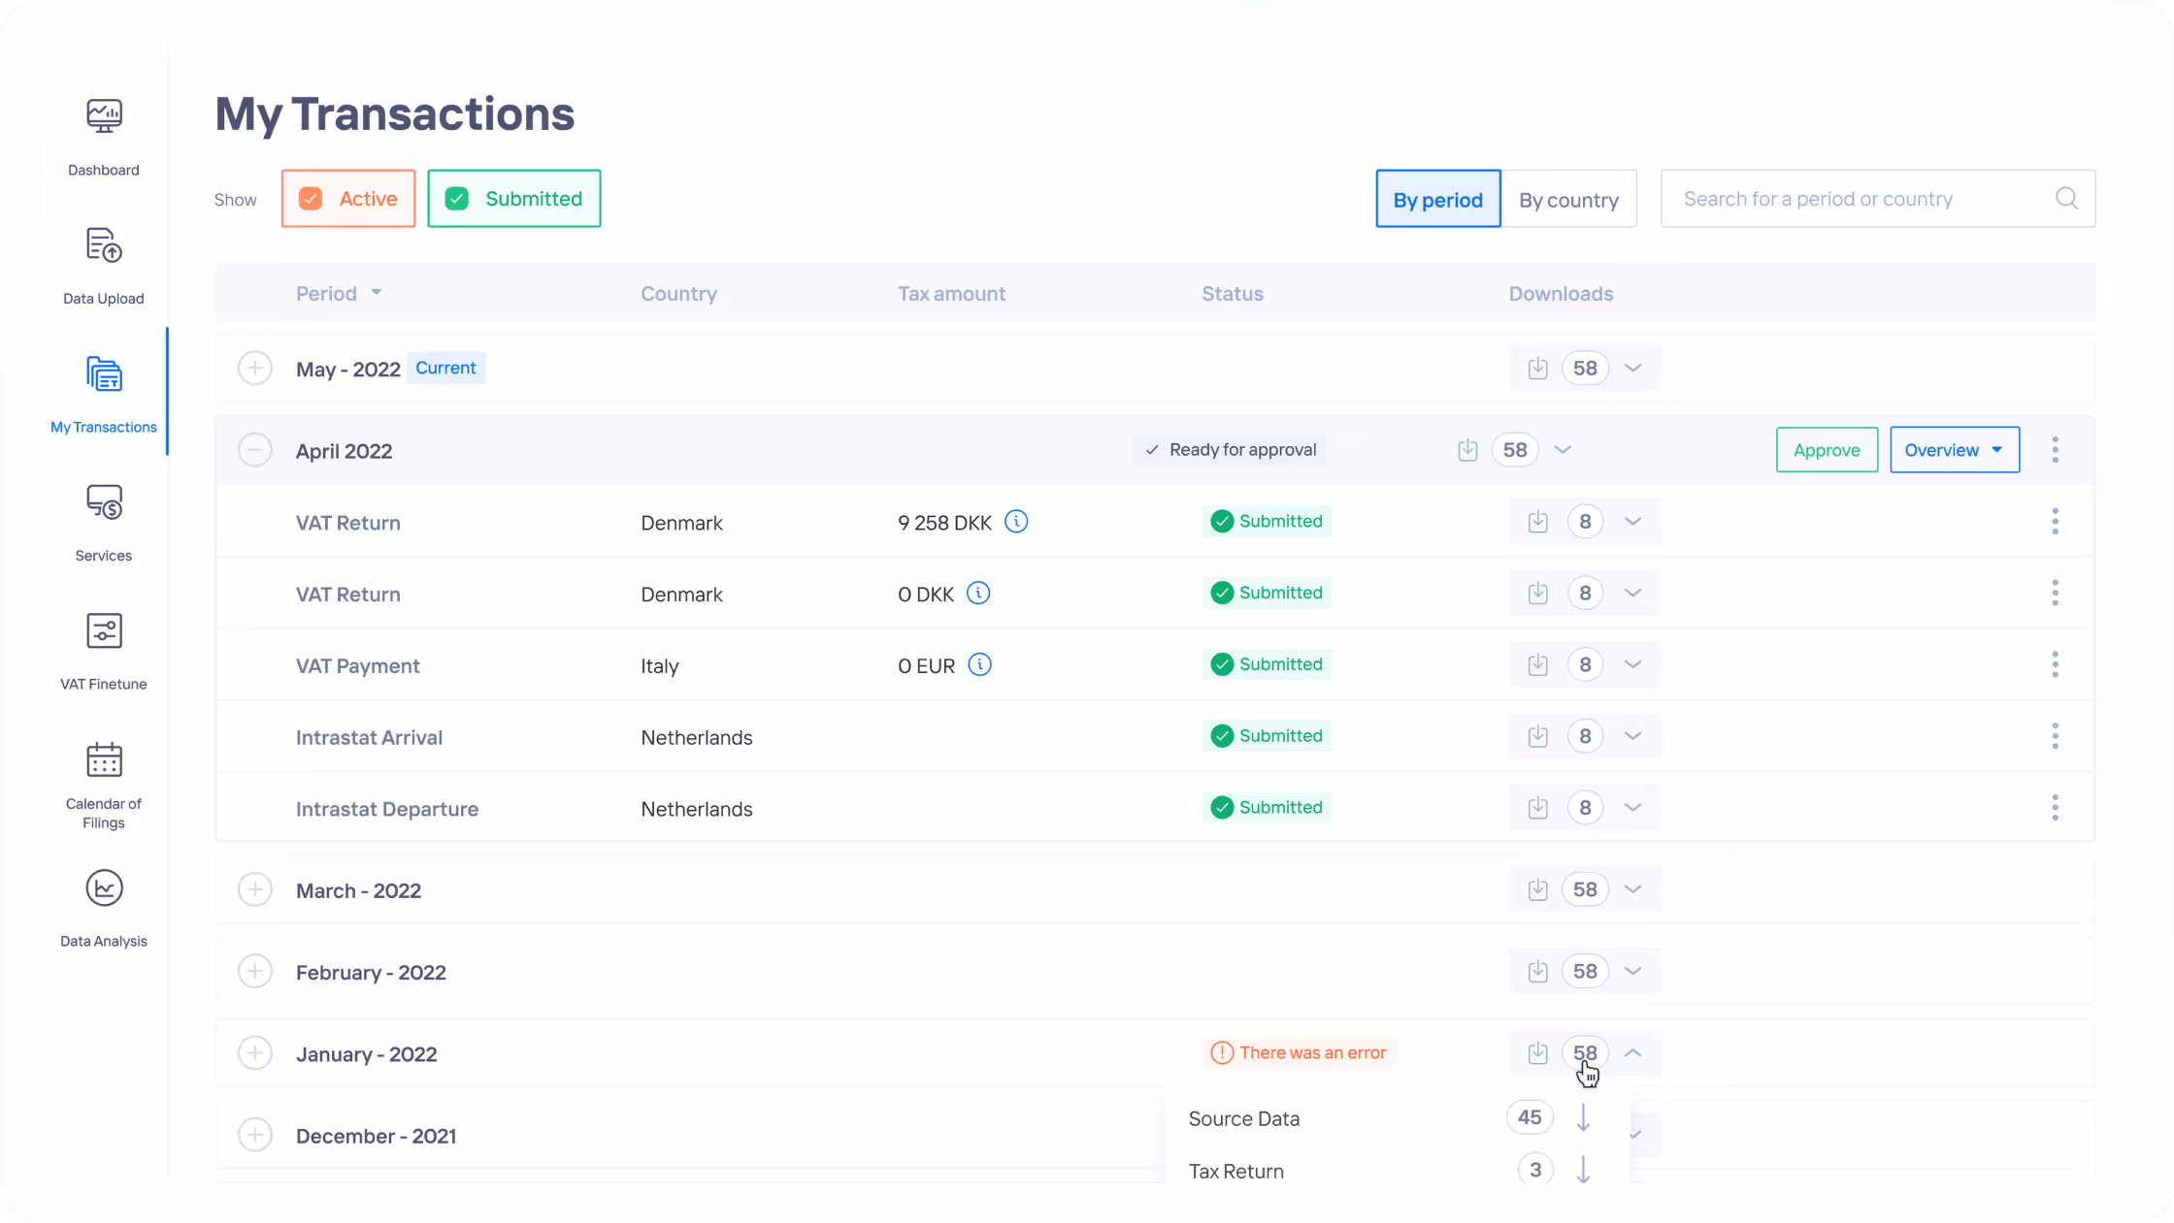Viewport: 2174px width, 1223px height.
Task: Go to the Data Upload page
Action: pos(104,246)
